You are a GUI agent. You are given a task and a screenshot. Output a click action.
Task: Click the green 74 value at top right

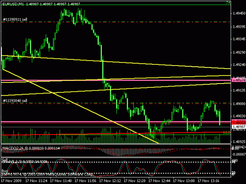tap(228, 2)
